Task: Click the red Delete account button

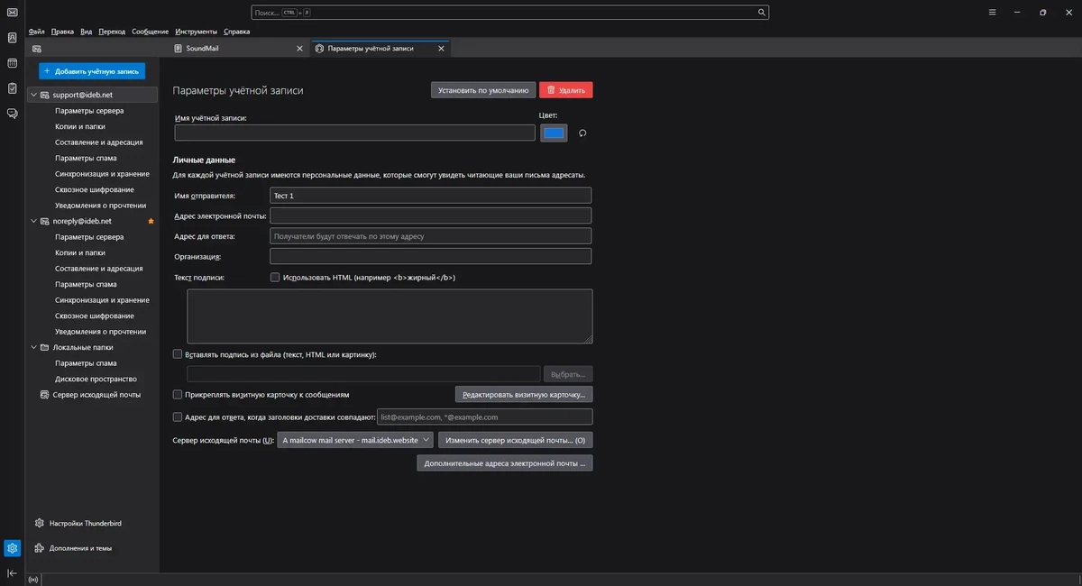Action: (566, 90)
